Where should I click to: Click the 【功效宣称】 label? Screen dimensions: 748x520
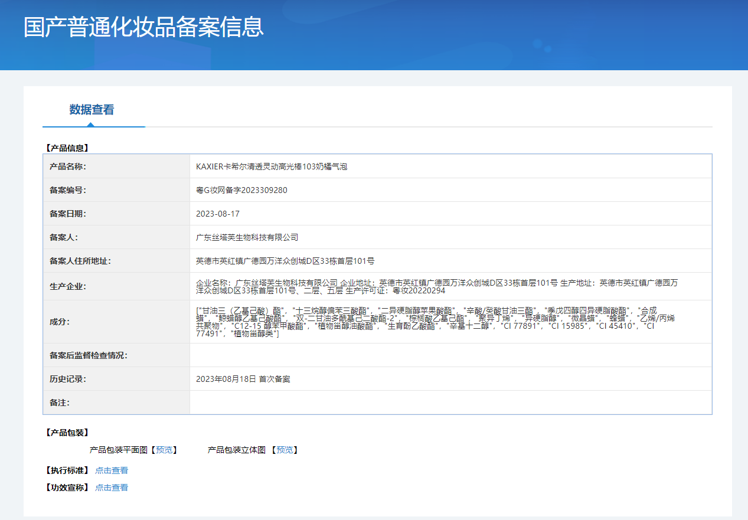pyautogui.click(x=66, y=488)
